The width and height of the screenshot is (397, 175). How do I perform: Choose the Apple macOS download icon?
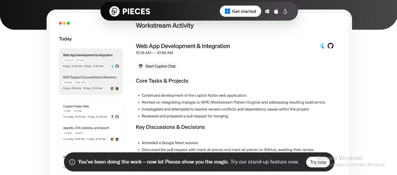276,11
